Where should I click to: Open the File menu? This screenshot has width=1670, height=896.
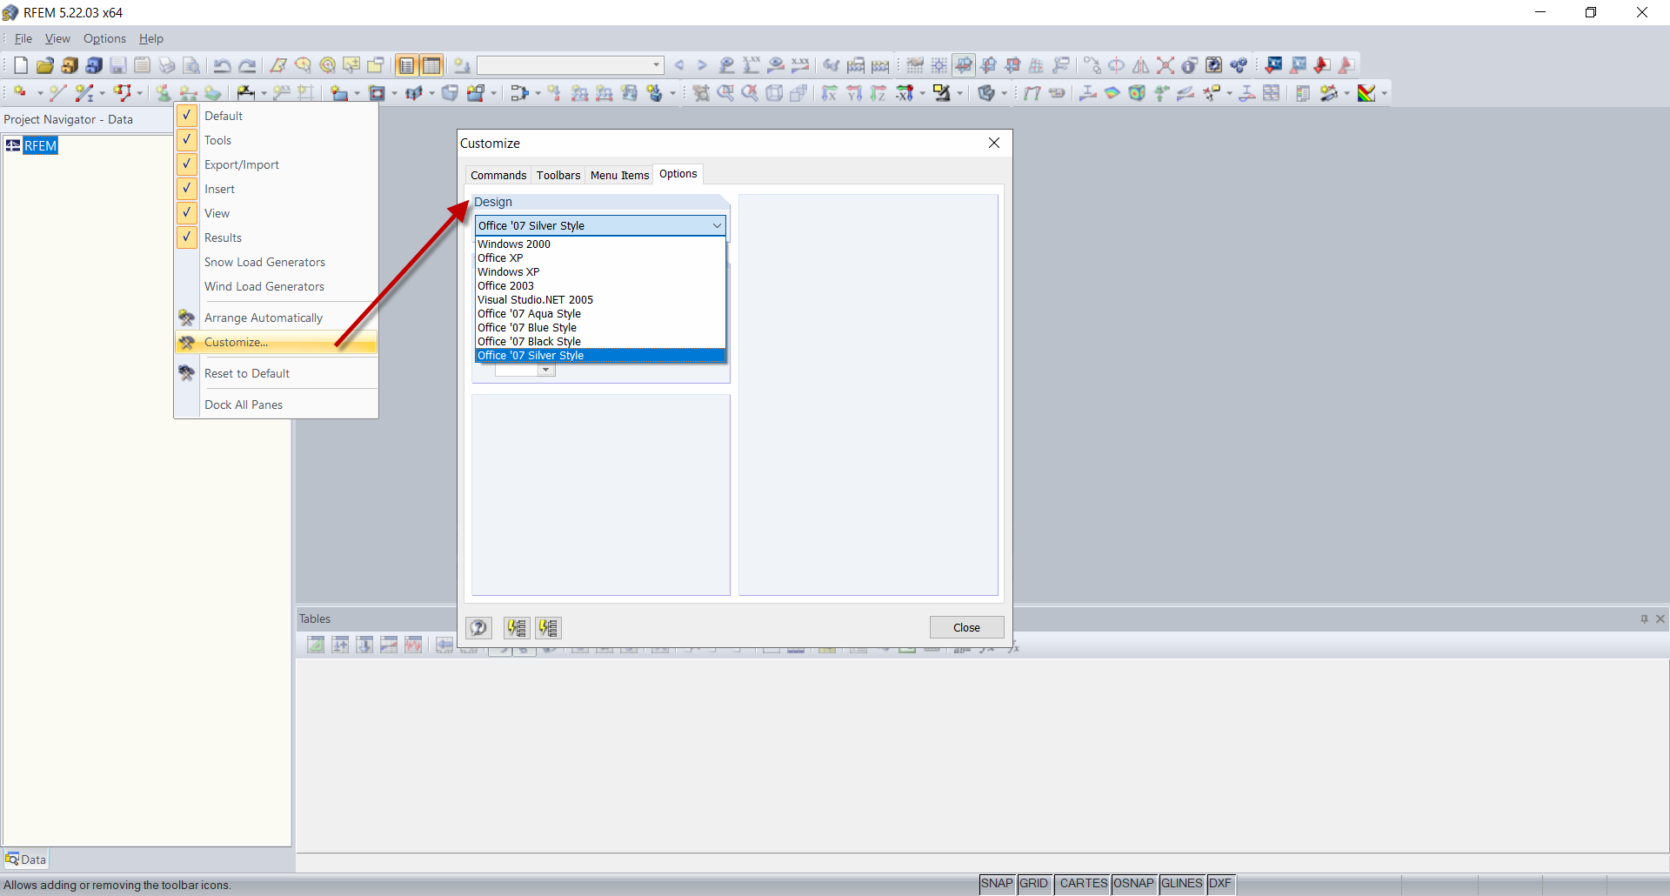(x=23, y=38)
